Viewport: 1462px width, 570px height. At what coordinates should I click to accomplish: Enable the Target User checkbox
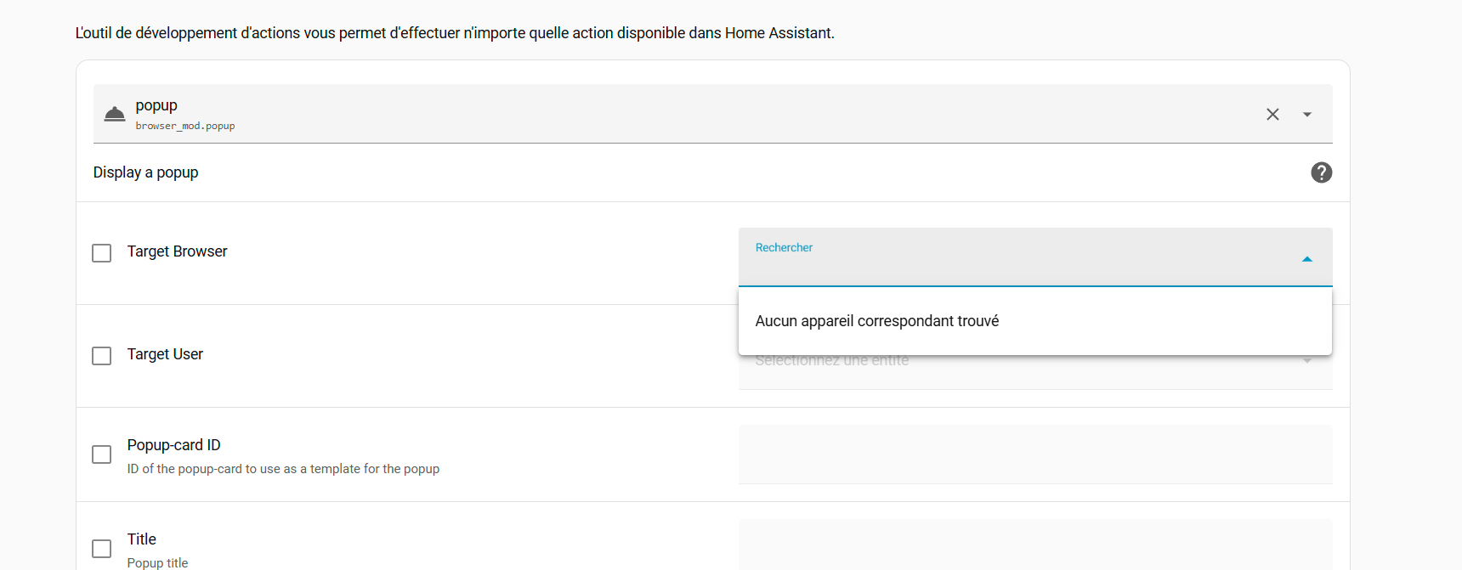(x=102, y=356)
